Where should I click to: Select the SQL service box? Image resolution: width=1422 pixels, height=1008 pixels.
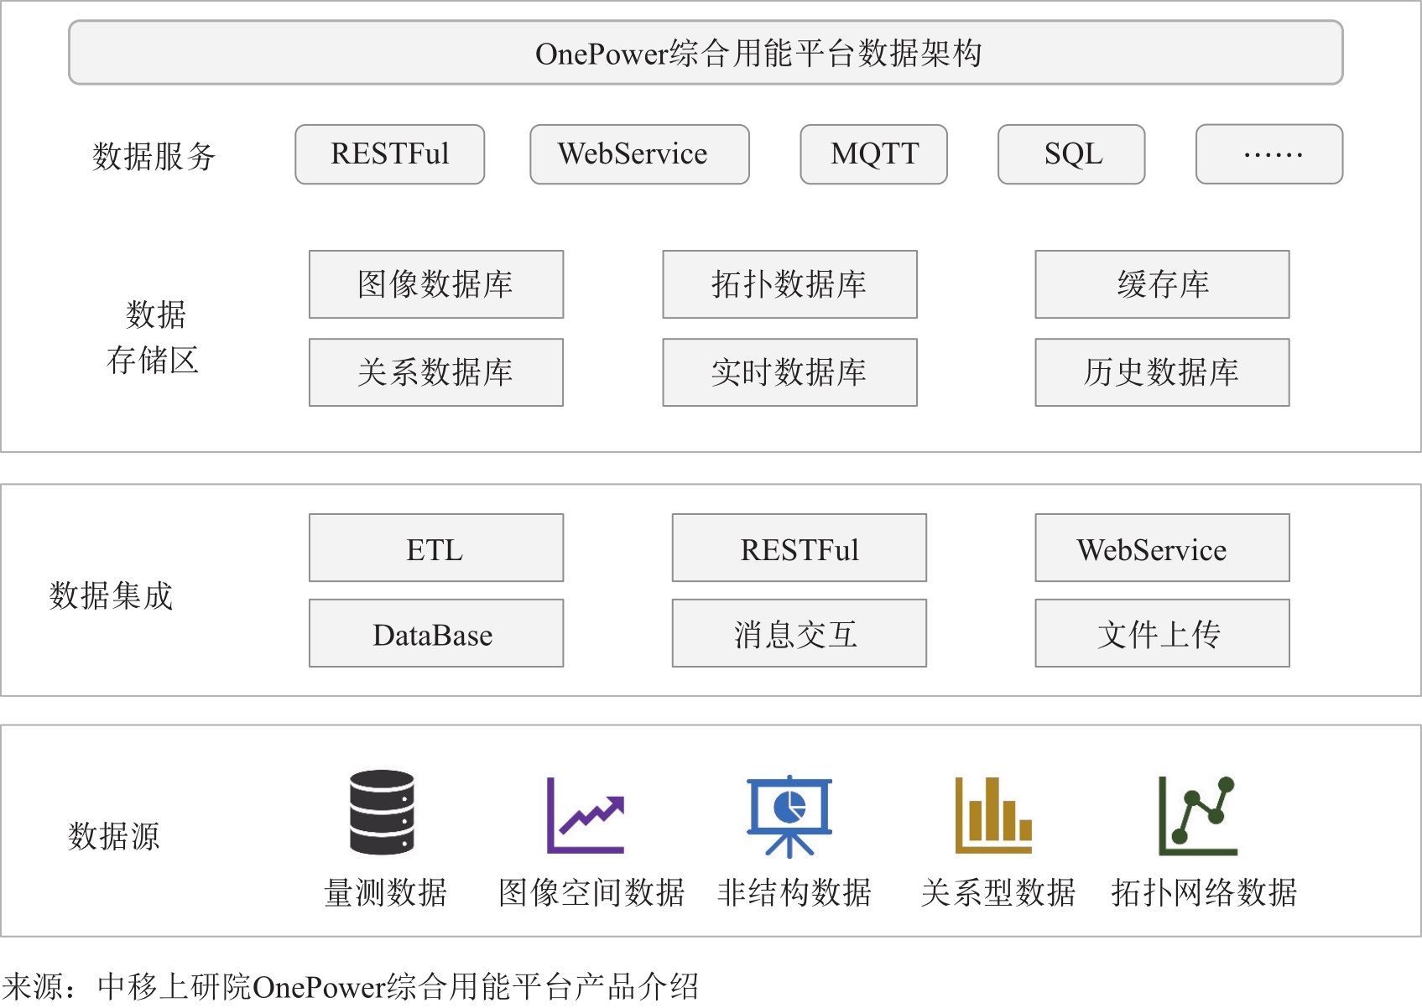[x=1071, y=154]
